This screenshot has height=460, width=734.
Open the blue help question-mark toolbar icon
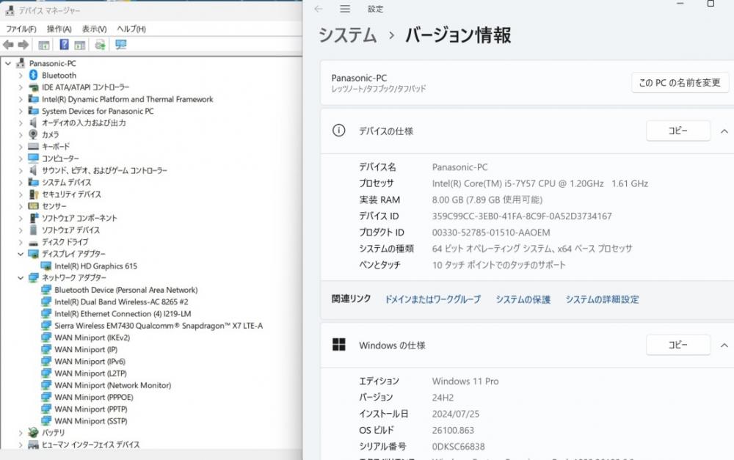point(64,45)
